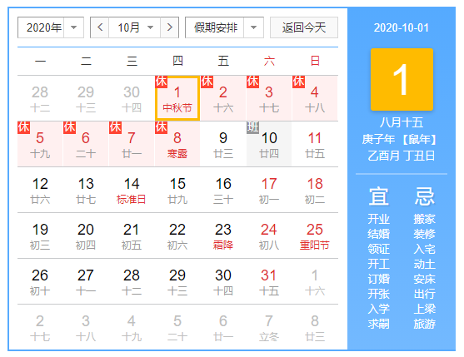Select October 25 重阳节 date
This screenshot has width=464, height=357.
[315, 236]
